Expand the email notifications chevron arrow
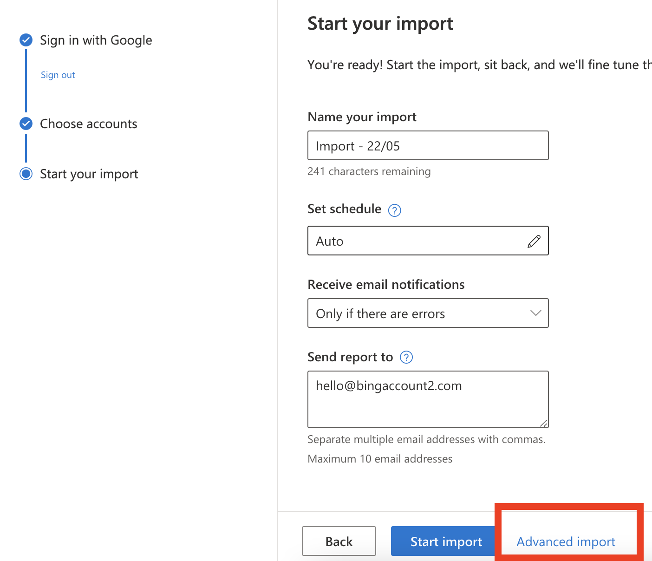652x561 pixels. pyautogui.click(x=535, y=313)
